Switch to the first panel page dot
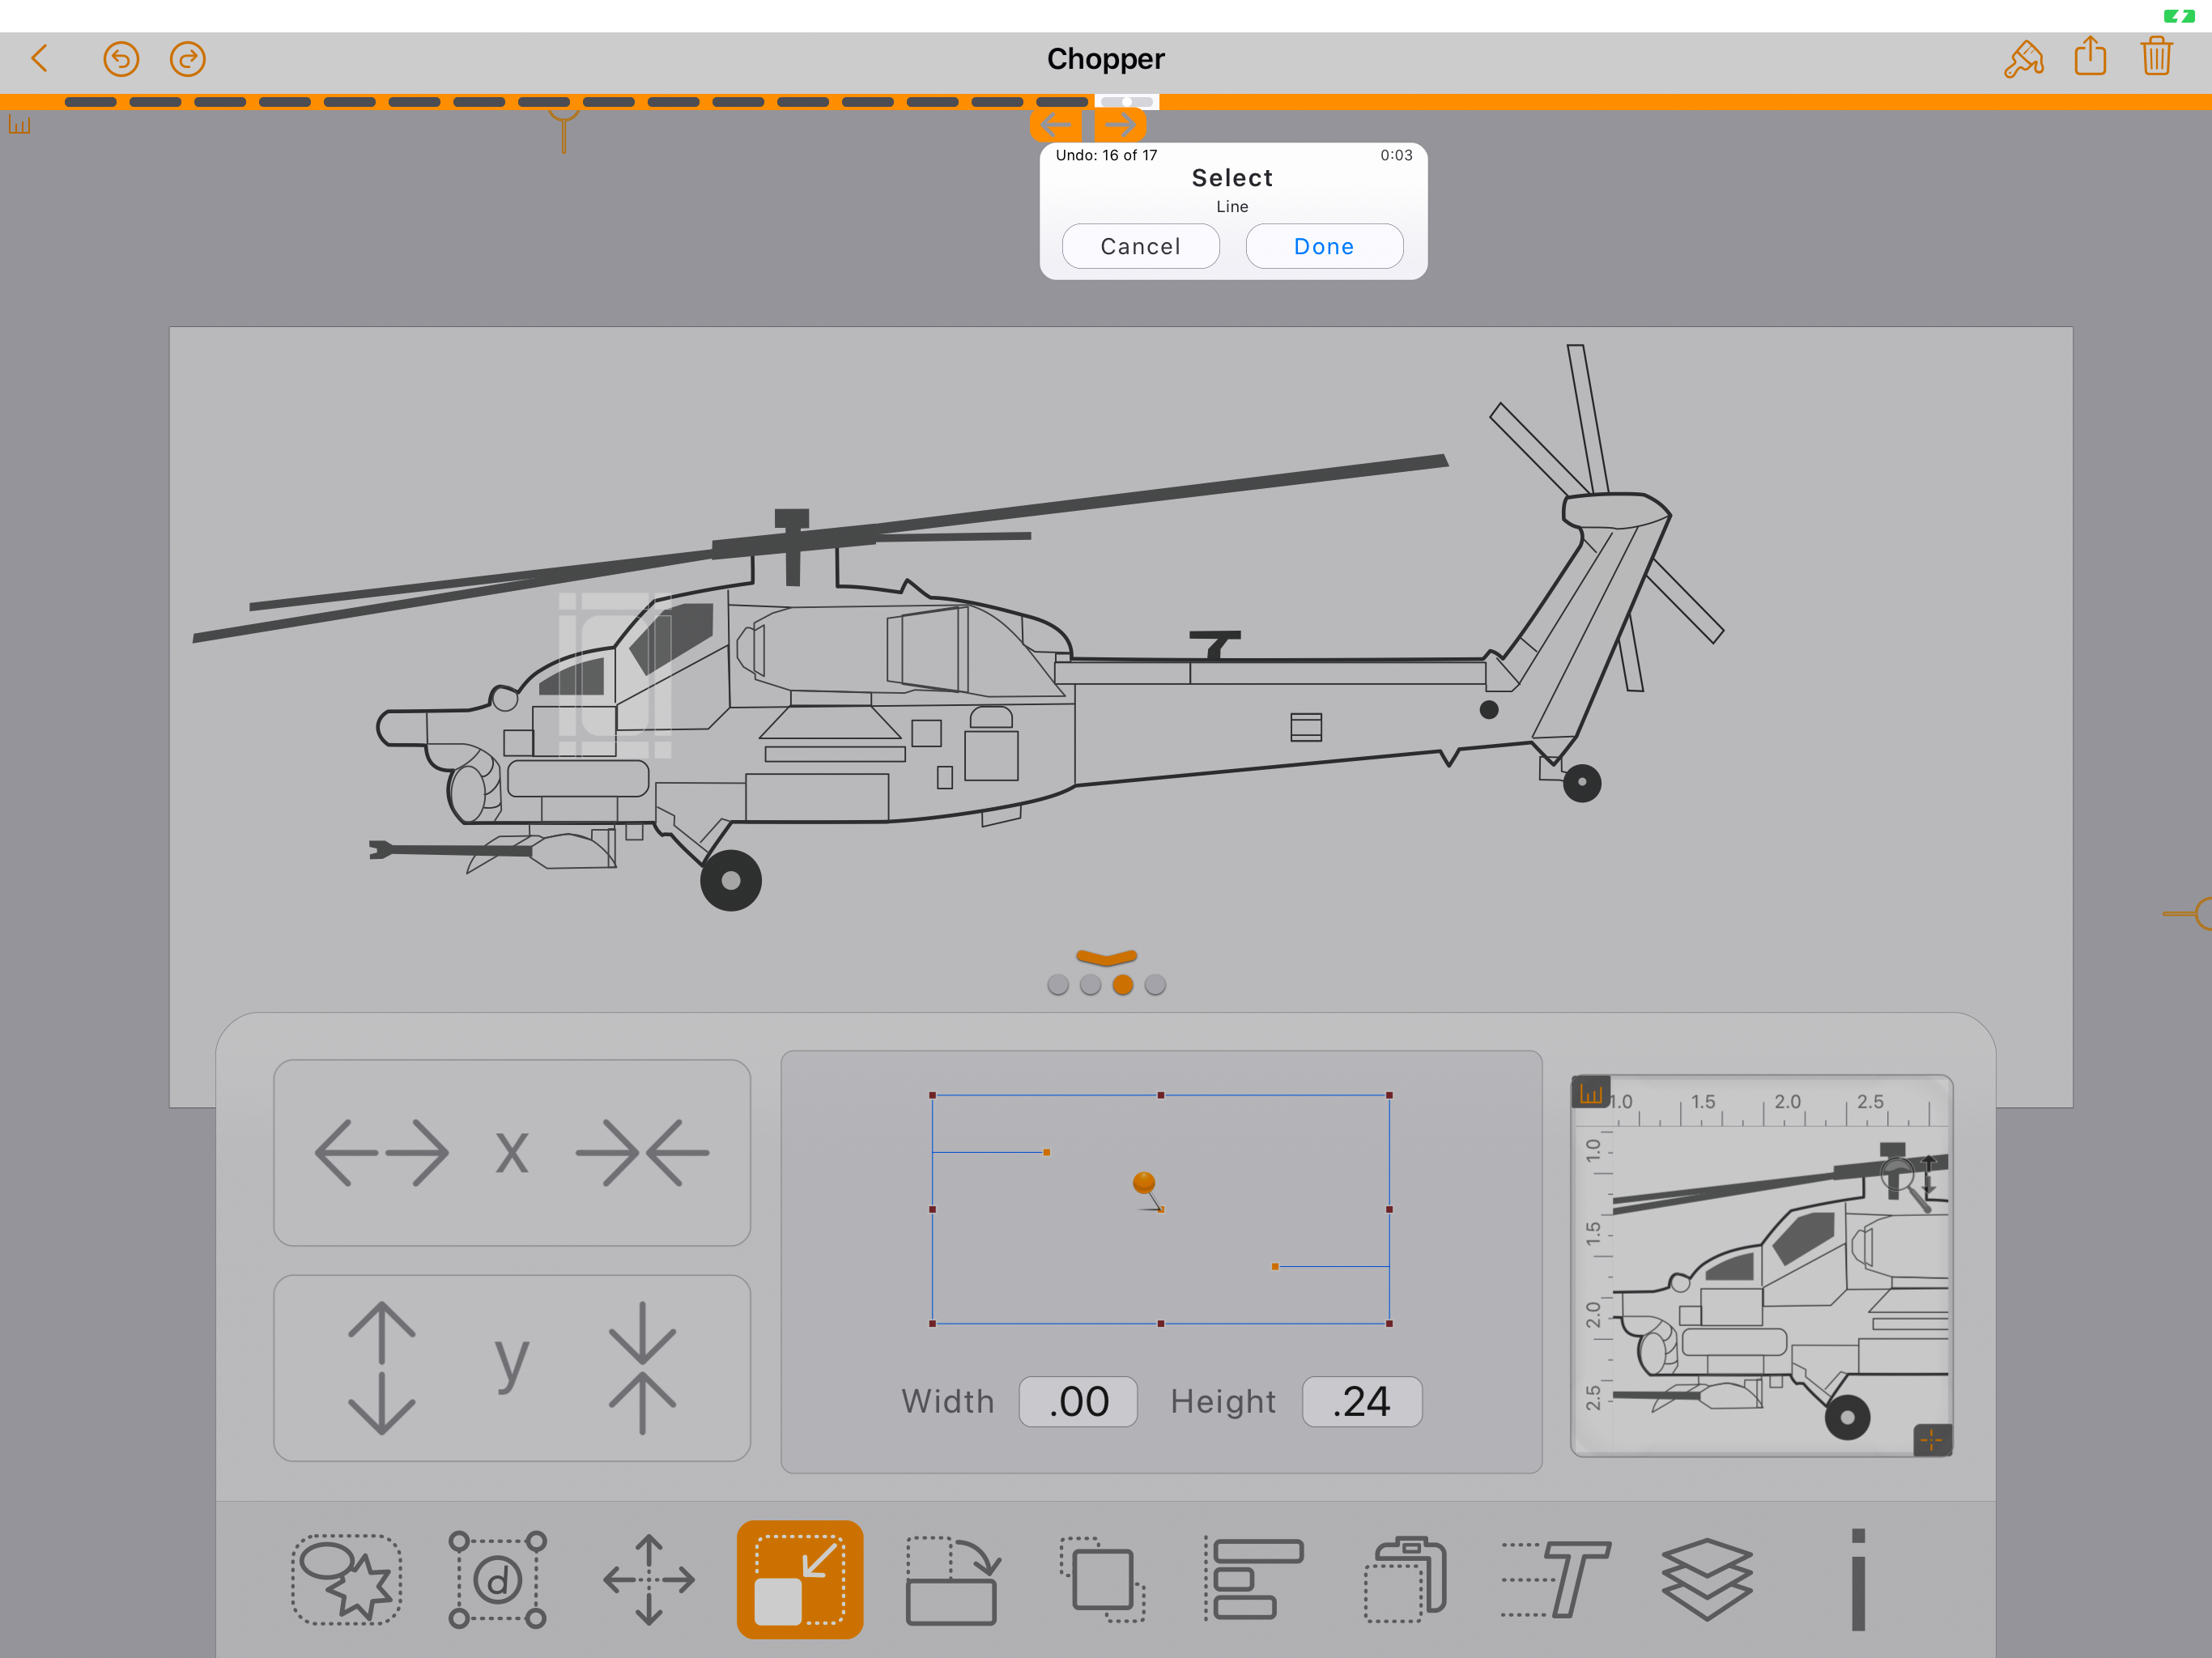The width and height of the screenshot is (2212, 1658). (x=1058, y=985)
